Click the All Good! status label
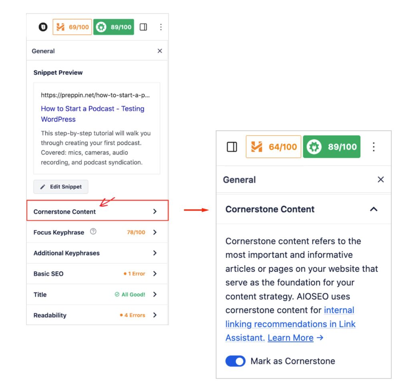 pyautogui.click(x=130, y=294)
